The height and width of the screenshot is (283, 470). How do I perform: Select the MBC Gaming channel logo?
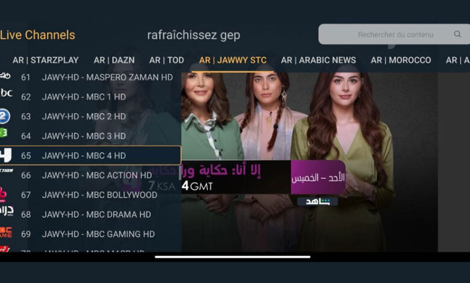5,232
